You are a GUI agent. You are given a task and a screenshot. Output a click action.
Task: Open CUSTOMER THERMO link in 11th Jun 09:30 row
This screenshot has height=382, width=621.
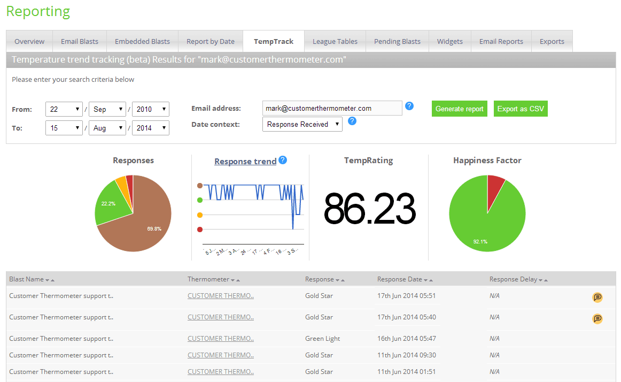tap(221, 355)
